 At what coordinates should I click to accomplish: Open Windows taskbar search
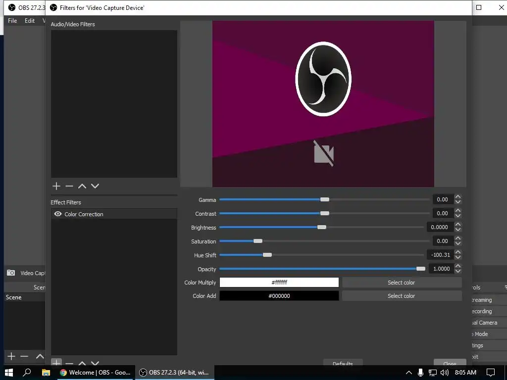coord(27,373)
